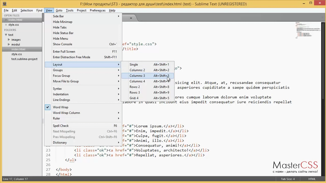Screen dimensions: 326x183
Task: Open index.html in test folder
Action: click(18, 49)
